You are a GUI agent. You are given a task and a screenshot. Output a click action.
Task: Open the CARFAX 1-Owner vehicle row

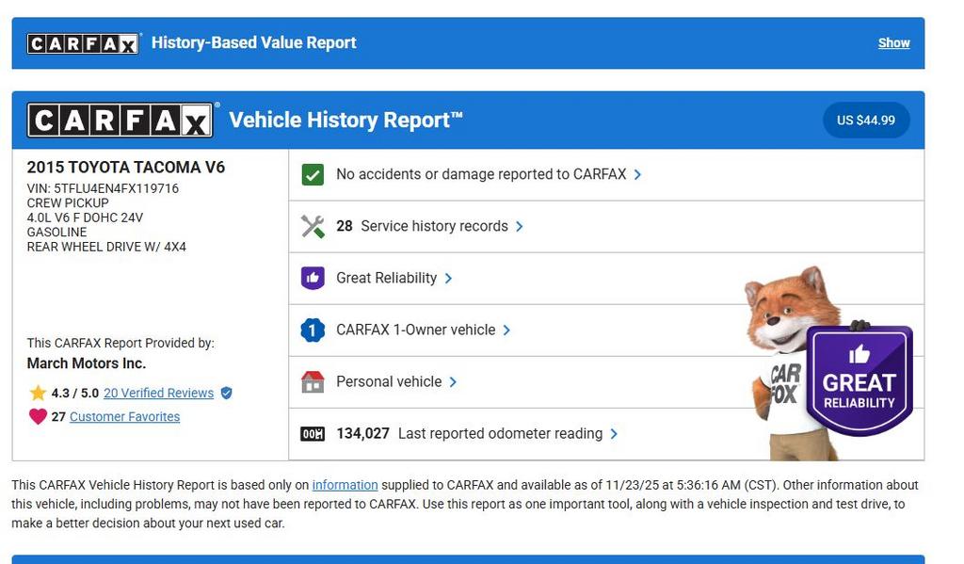(x=415, y=330)
